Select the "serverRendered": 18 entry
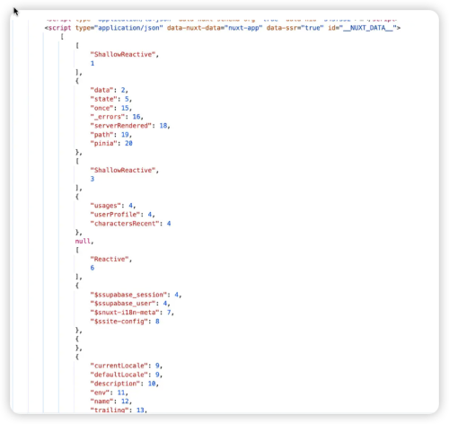The width and height of the screenshot is (449, 424). (130, 126)
